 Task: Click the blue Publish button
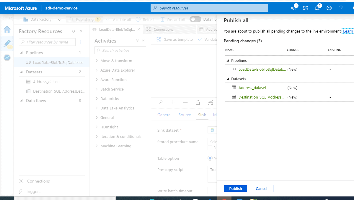(236, 188)
